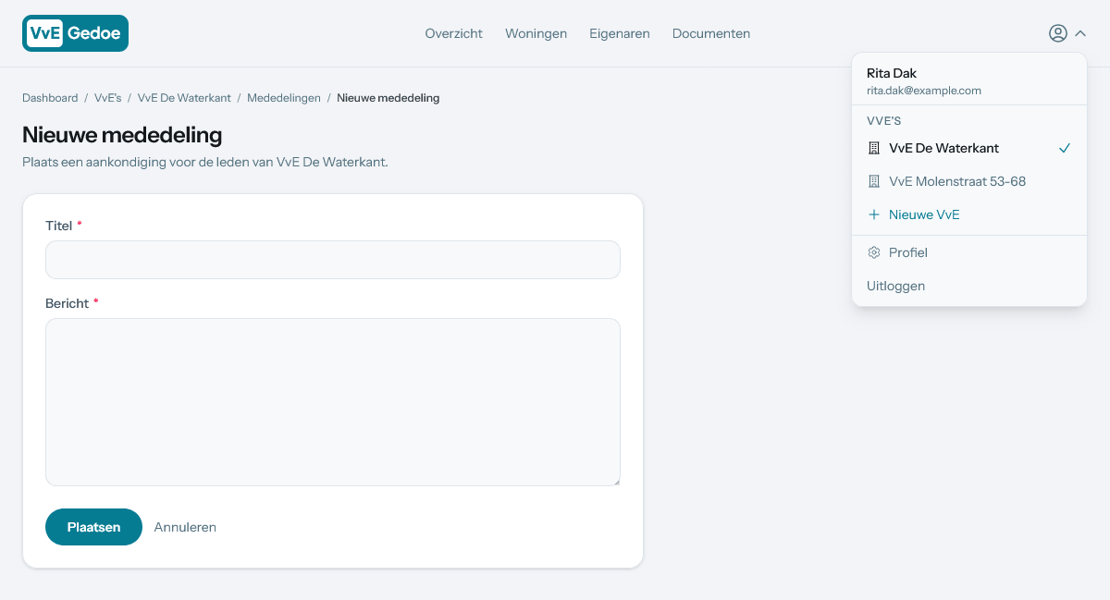Focus the Bericht text area
The image size is (1110, 600).
(333, 402)
